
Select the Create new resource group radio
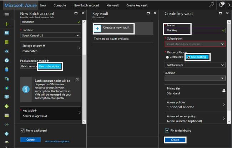167,57
